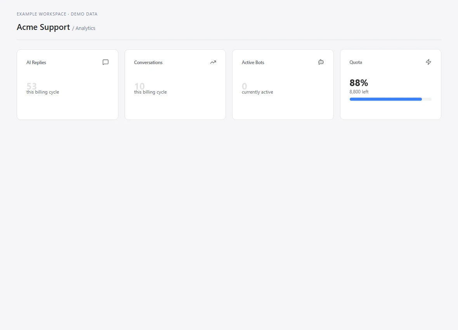Click the lightning bolt icon on Quota card
Screen dimensions: 458x330
(429, 62)
